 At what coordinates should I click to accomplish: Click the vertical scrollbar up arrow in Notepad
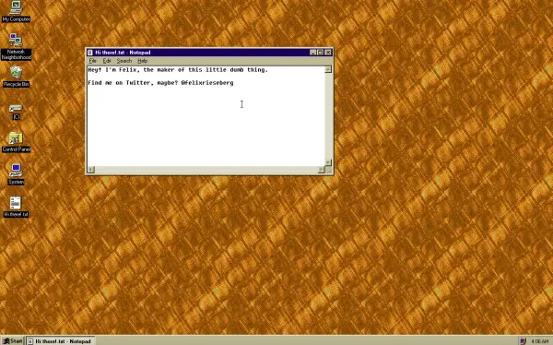click(328, 69)
